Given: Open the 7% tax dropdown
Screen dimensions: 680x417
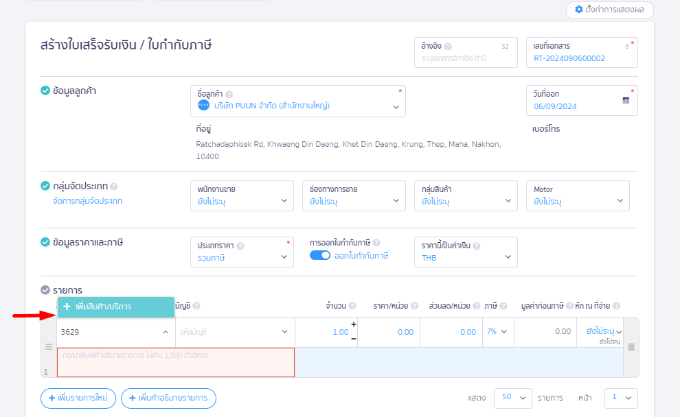Looking at the screenshot, I should pos(497,332).
